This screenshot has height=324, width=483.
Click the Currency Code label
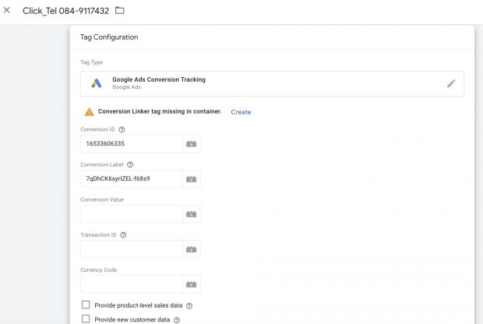click(x=99, y=269)
